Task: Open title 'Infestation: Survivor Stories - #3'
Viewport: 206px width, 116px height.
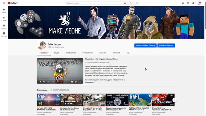Action: click(x=70, y=109)
